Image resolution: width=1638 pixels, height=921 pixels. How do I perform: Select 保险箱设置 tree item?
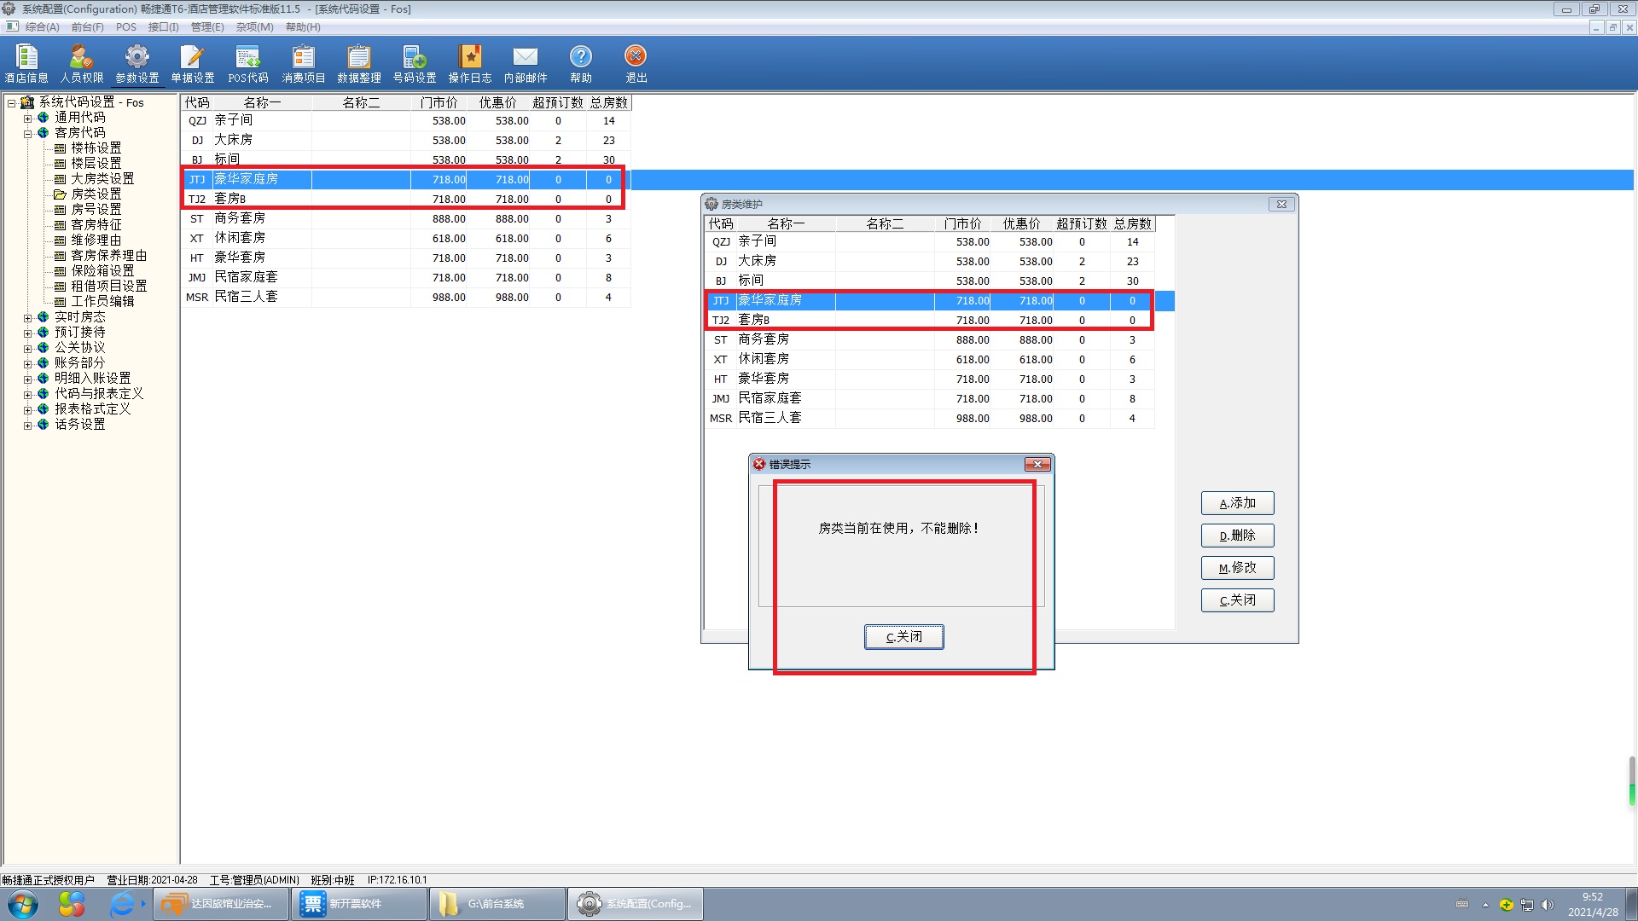coord(102,271)
